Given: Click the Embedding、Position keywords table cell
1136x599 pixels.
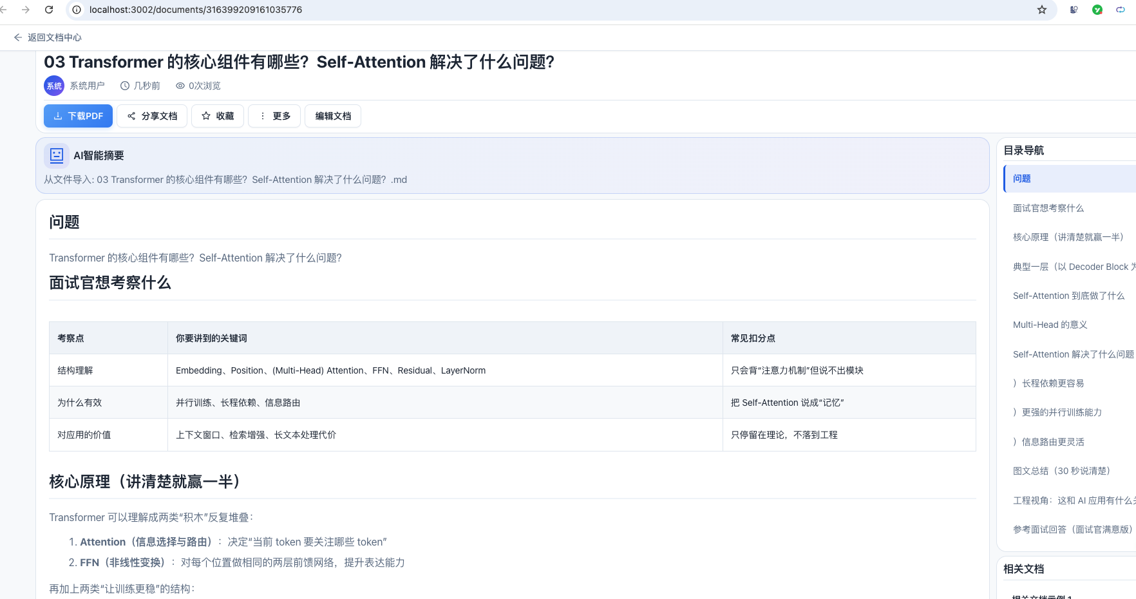Looking at the screenshot, I should point(445,370).
